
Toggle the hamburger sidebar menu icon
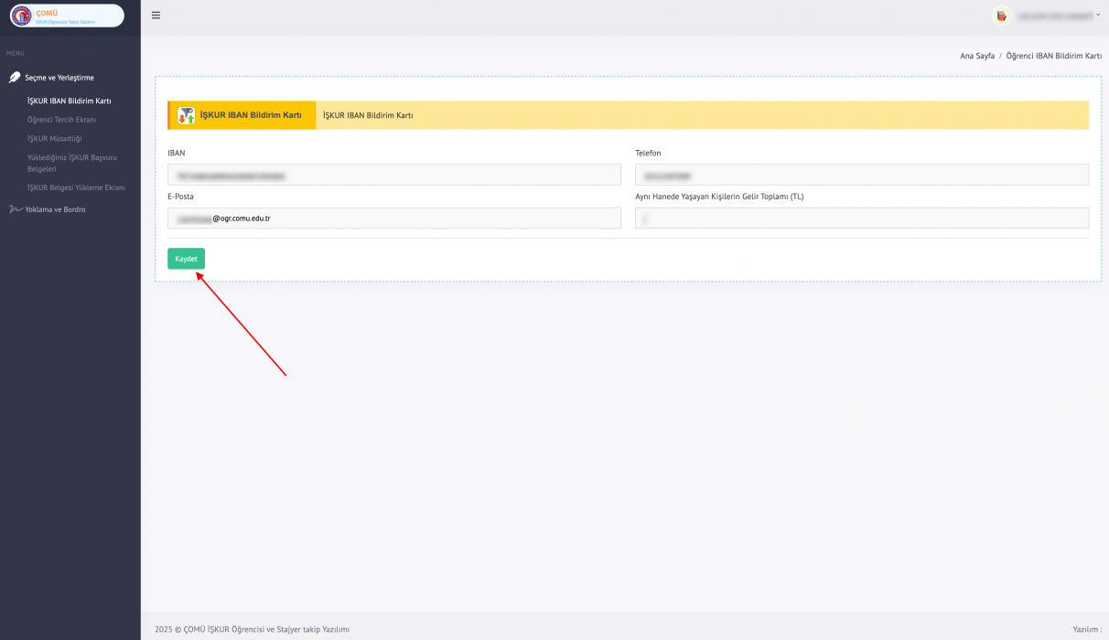156,16
